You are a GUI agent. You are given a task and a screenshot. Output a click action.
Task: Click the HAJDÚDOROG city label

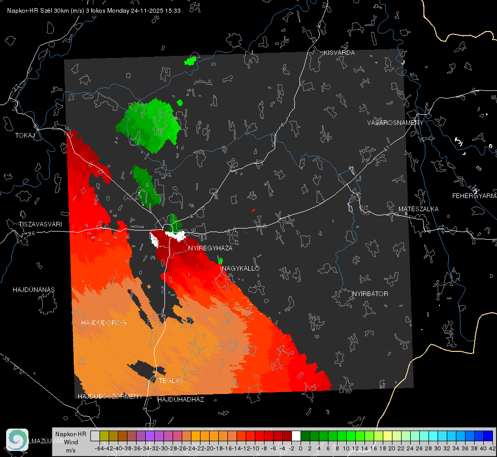tap(104, 322)
